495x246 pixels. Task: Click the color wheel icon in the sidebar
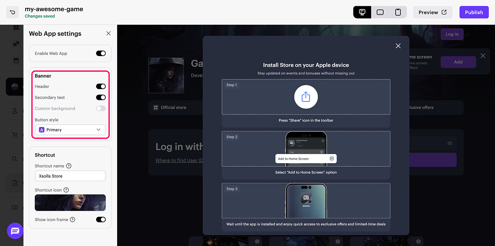[x=15, y=87]
